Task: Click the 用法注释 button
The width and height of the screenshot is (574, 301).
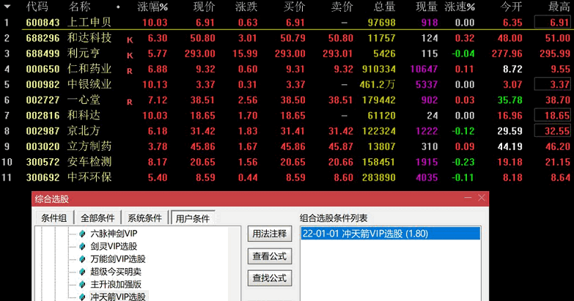Action: pos(270,234)
